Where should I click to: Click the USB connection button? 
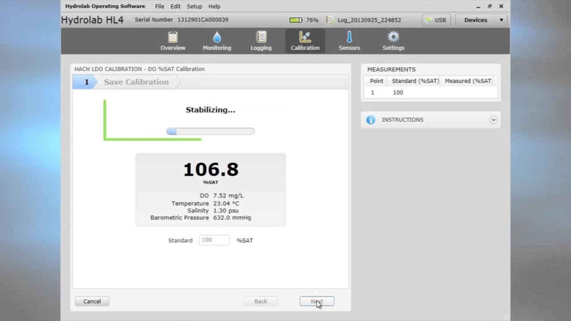[436, 20]
